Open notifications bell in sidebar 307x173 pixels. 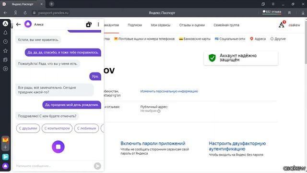(x=5, y=33)
